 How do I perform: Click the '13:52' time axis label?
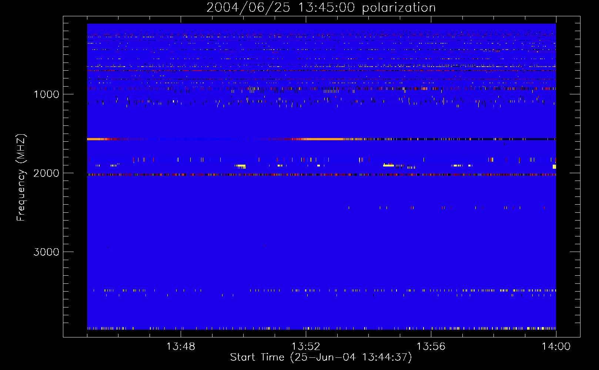tap(306, 347)
